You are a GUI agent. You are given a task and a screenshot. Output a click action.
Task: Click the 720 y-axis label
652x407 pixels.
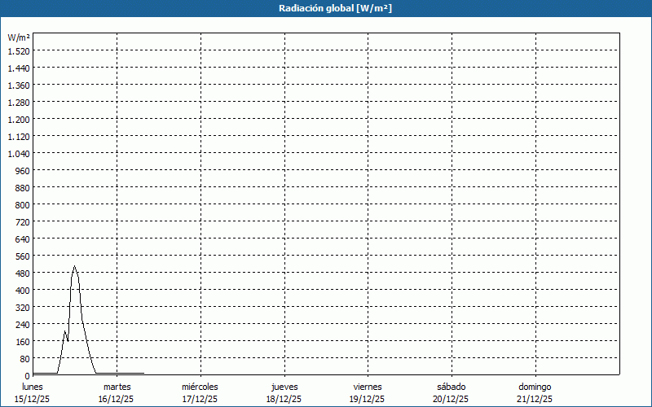(23, 222)
